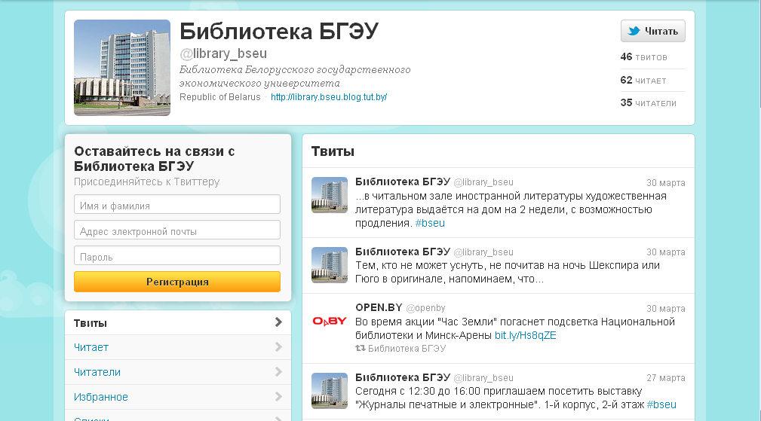Click 30 марта timestamp of first tweet
This screenshot has width=761, height=421.
click(x=666, y=183)
